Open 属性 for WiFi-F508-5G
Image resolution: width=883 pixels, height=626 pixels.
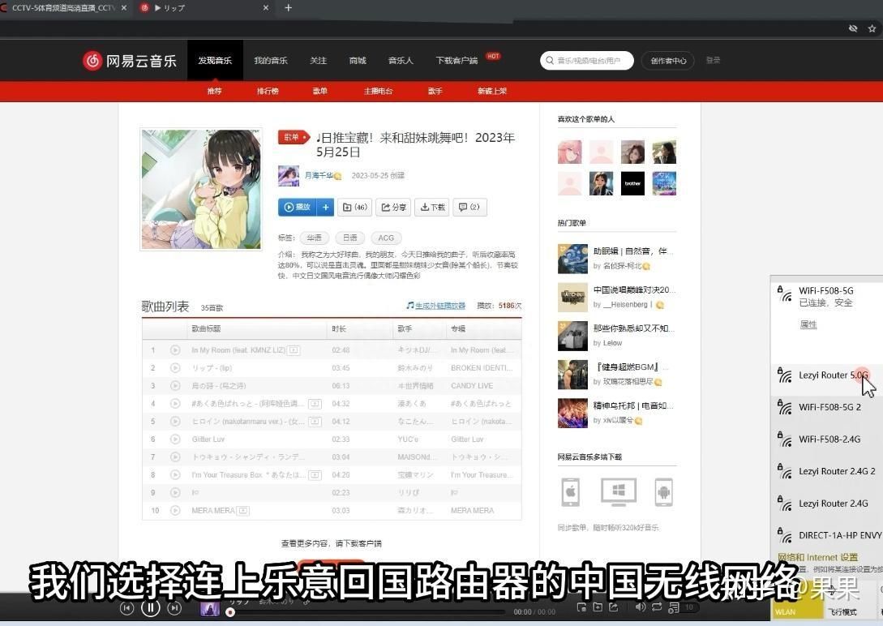808,325
